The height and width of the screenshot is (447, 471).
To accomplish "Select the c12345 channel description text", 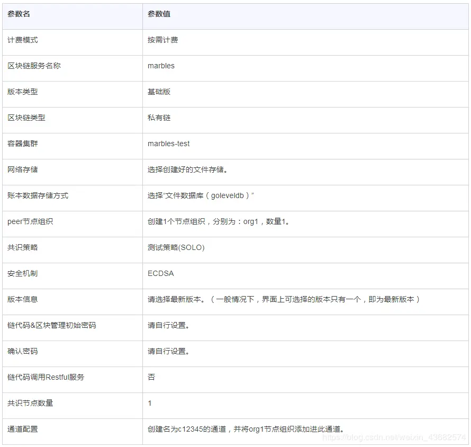I will click(246, 429).
